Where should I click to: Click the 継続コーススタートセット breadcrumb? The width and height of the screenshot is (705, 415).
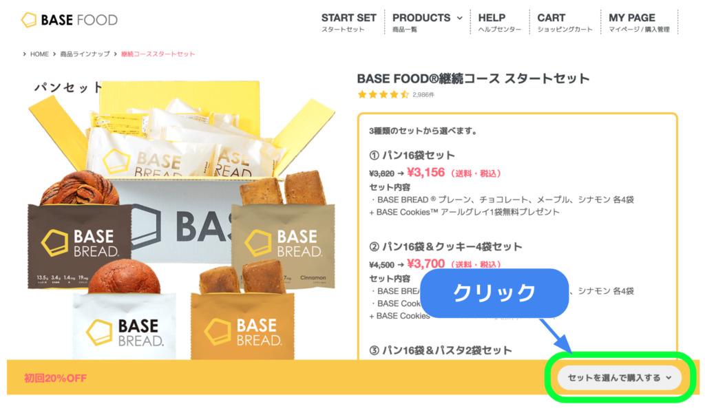tap(158, 54)
